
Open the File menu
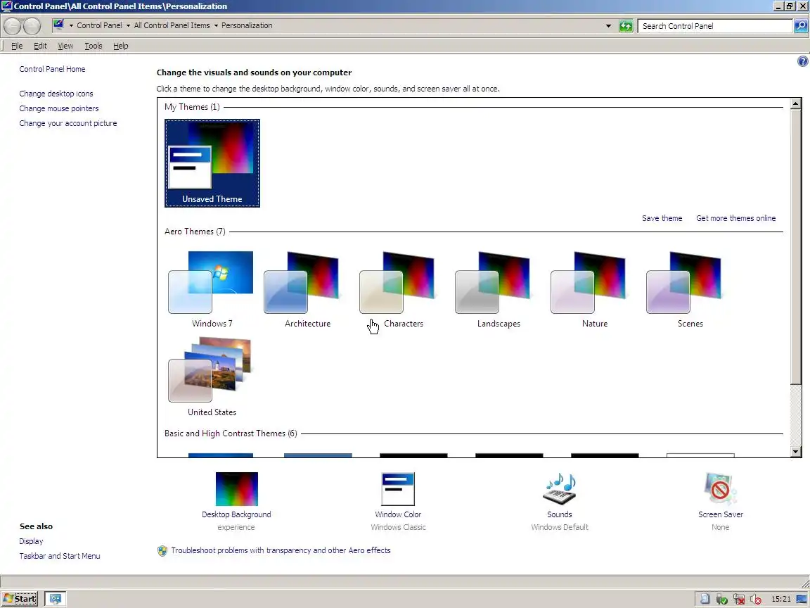[x=17, y=46]
